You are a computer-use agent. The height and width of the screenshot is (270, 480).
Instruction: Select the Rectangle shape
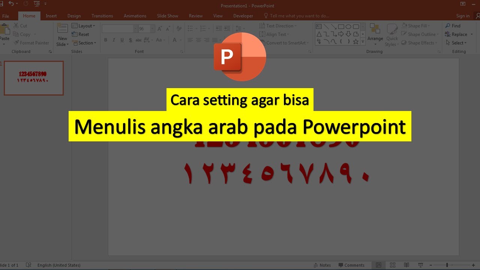[x=341, y=27]
